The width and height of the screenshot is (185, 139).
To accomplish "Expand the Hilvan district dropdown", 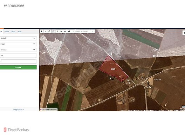I will click(18, 44).
